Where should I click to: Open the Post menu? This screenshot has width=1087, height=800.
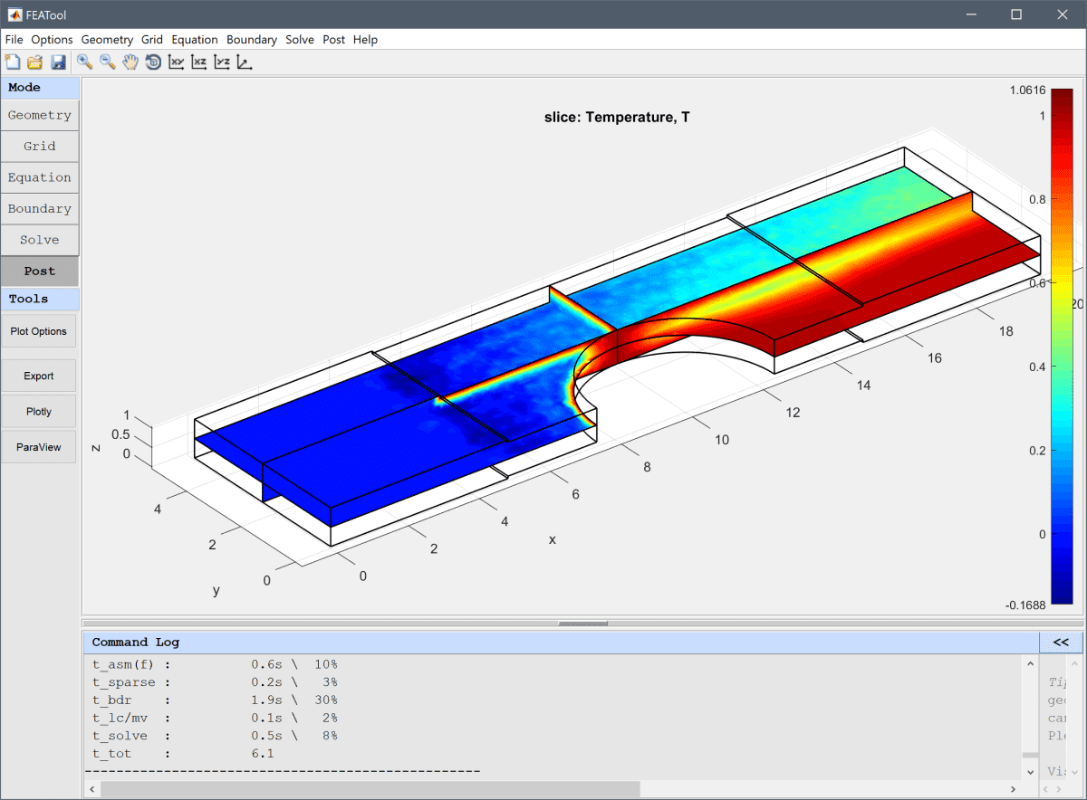coord(334,40)
